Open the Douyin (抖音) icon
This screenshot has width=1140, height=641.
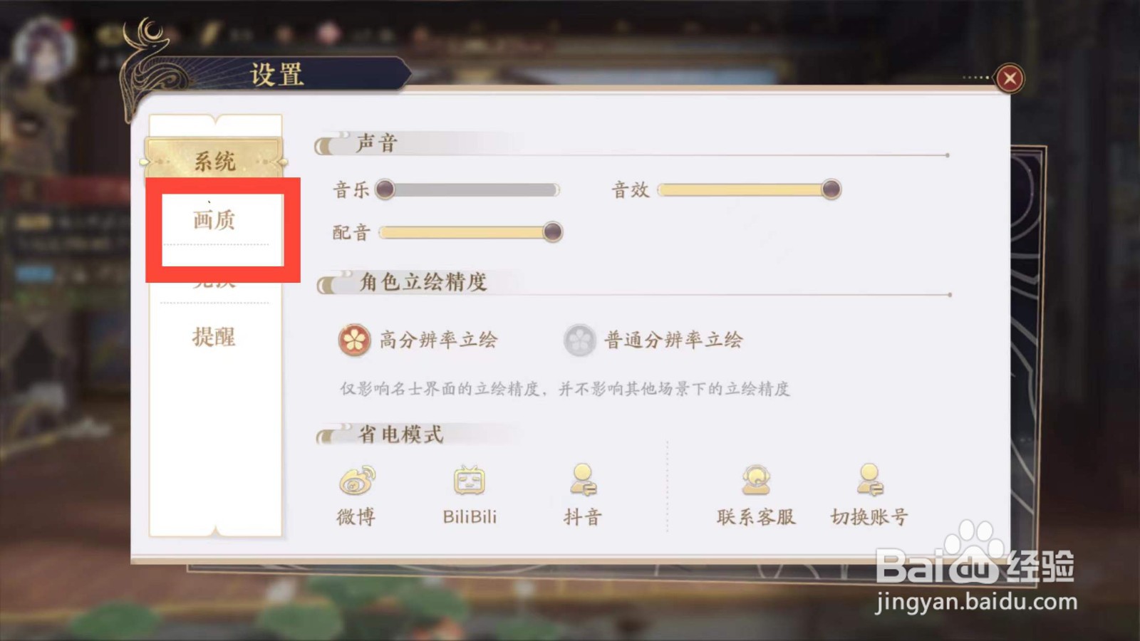click(x=583, y=480)
